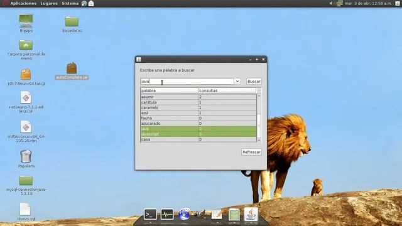
Task: Maximize the Java search window
Action: 257,60
